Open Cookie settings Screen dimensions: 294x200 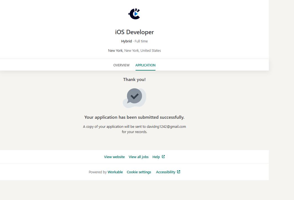(139, 172)
